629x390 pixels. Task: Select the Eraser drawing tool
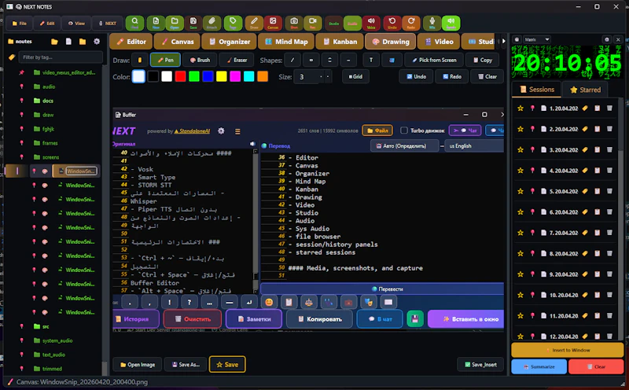[x=237, y=61]
